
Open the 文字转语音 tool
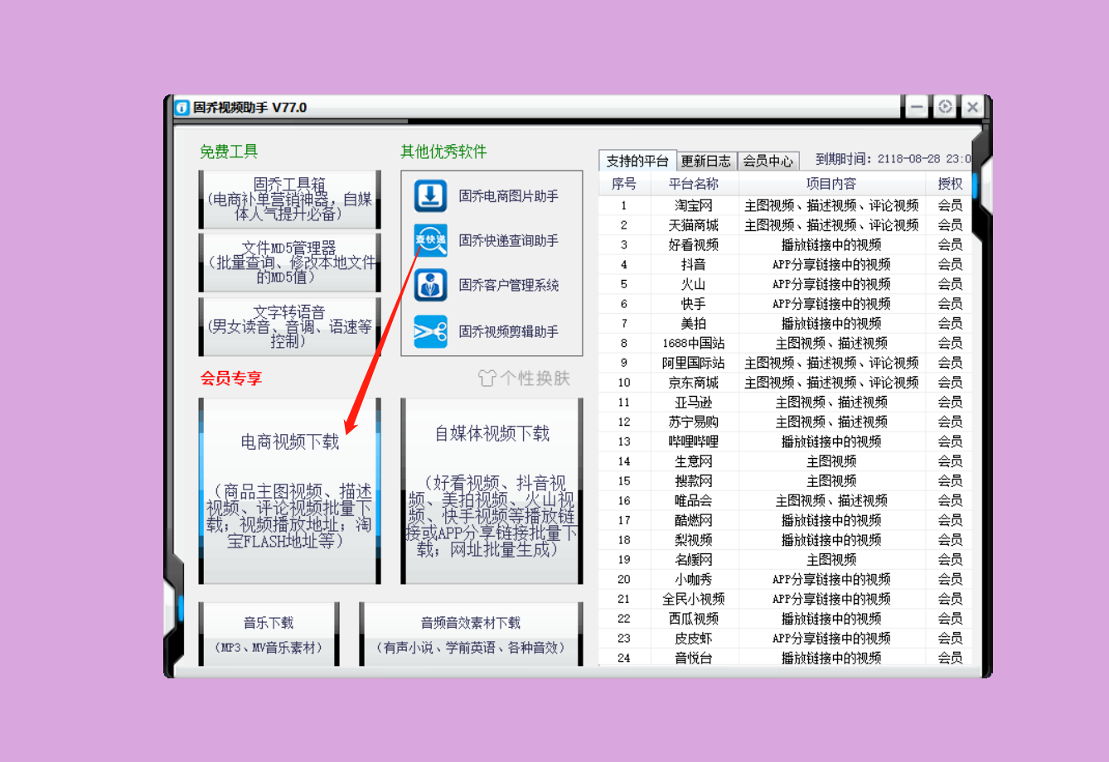(290, 326)
